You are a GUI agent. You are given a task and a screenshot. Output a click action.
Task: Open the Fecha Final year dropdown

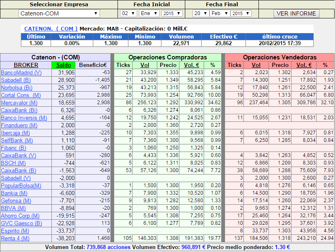pyautogui.click(x=241, y=13)
